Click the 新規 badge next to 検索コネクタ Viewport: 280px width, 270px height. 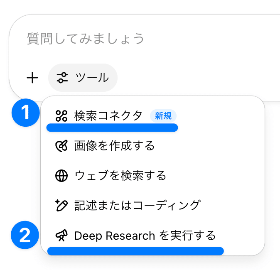pos(163,116)
